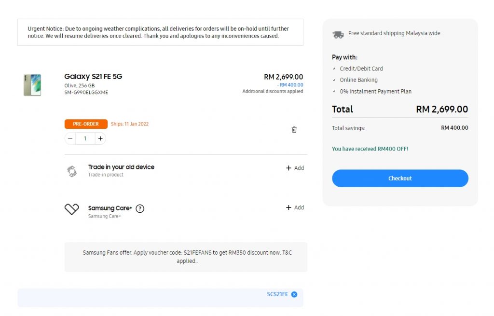Click the 0% Instalment Payment Plan option

(x=375, y=92)
